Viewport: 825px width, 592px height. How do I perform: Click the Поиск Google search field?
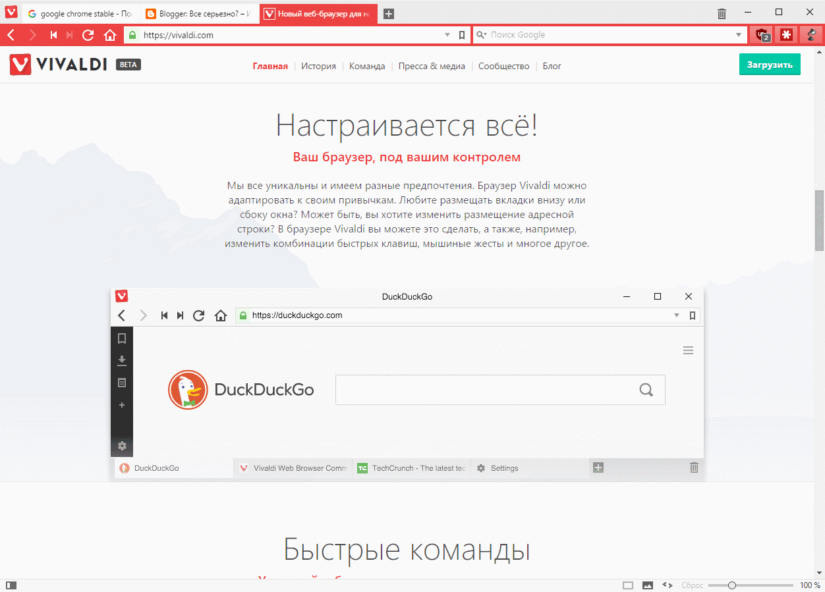pos(610,35)
